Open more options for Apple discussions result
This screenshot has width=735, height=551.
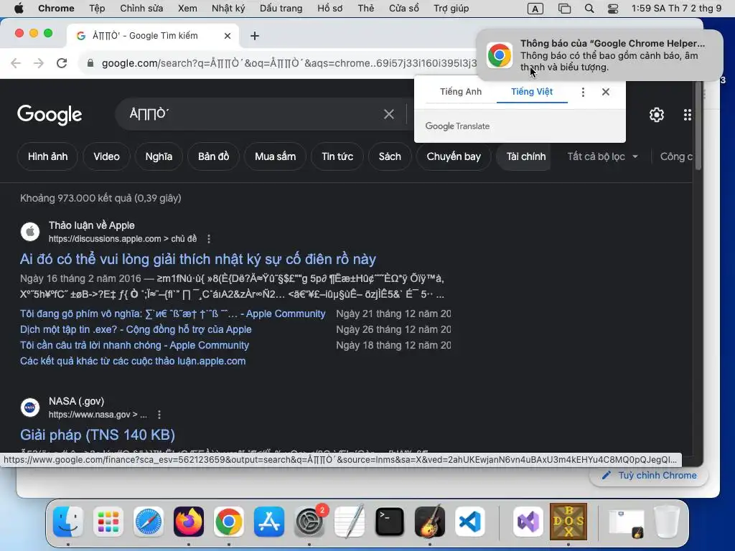(209, 239)
